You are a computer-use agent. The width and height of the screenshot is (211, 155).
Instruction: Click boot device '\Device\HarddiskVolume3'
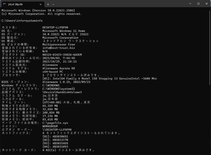(x=62, y=92)
